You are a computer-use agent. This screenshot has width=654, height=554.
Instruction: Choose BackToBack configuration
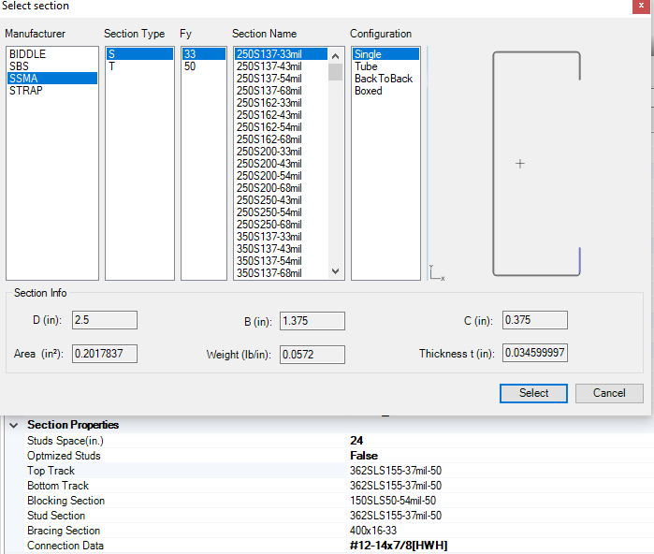click(383, 79)
